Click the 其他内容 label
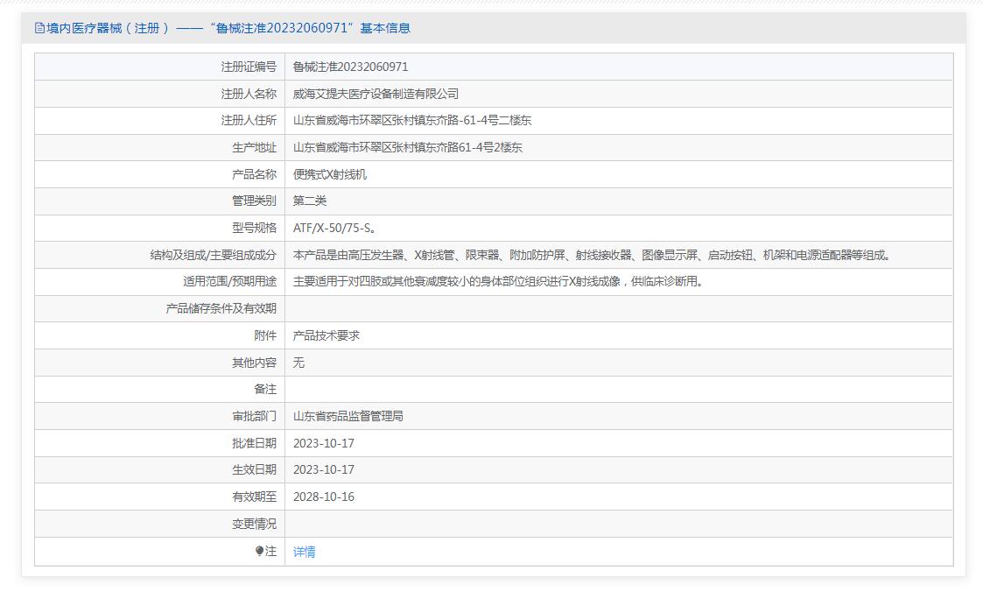983x599 pixels. [x=254, y=363]
